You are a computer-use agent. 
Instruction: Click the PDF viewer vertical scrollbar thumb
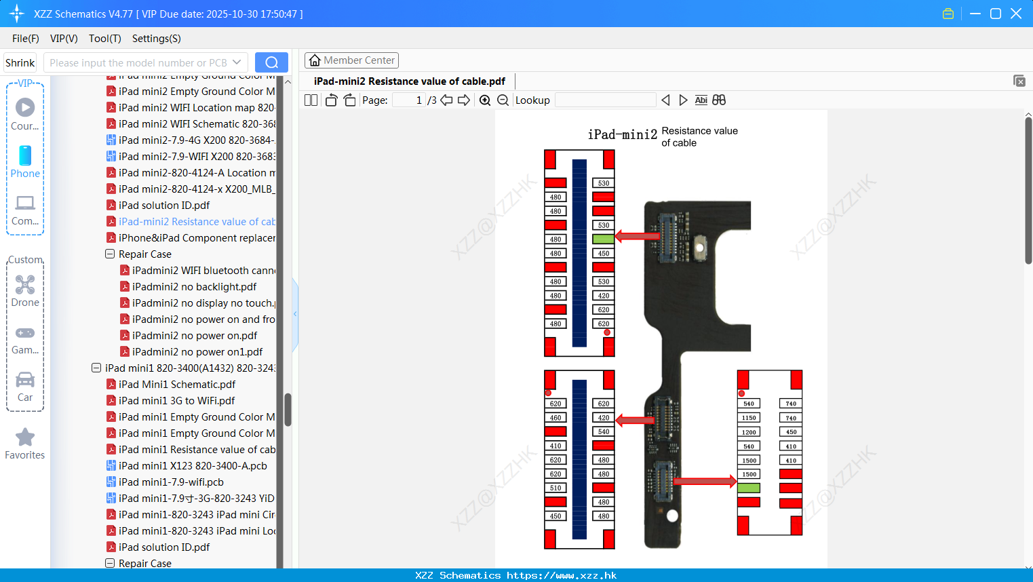[x=1028, y=191]
